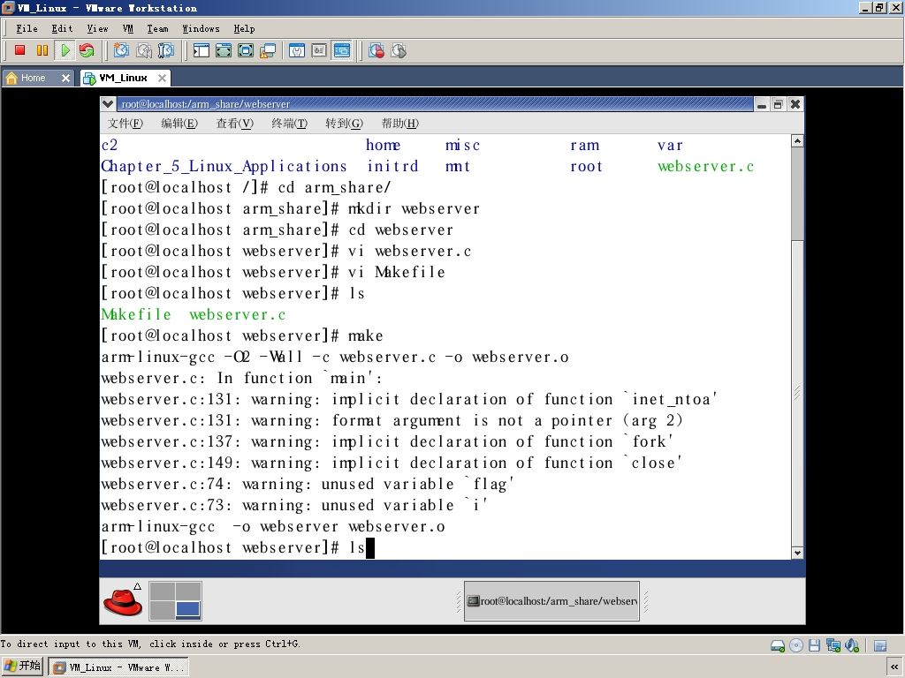This screenshot has height=678, width=905.
Task: Open the VM menu
Action: [127, 28]
